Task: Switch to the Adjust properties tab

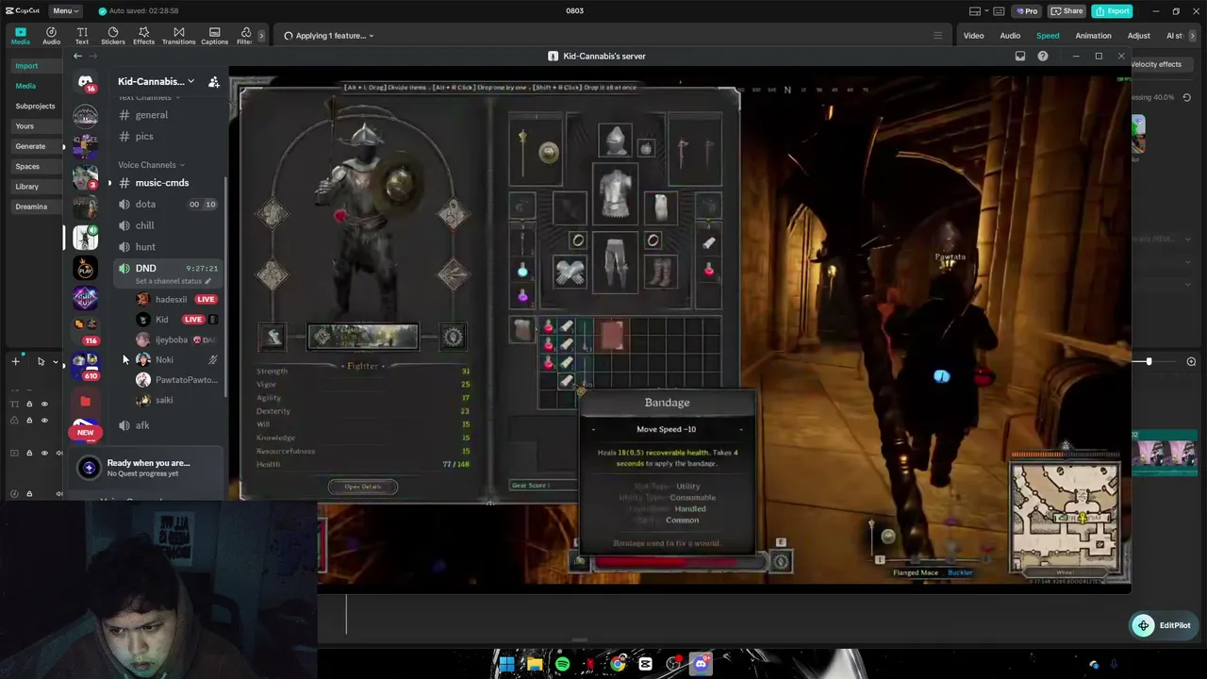Action: 1139,36
